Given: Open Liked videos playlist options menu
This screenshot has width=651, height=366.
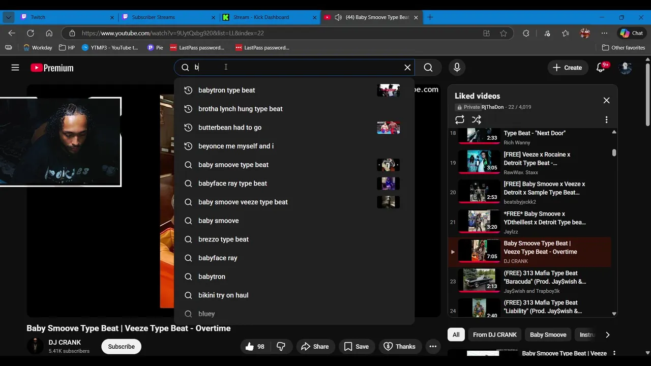Looking at the screenshot, I should [x=606, y=119].
